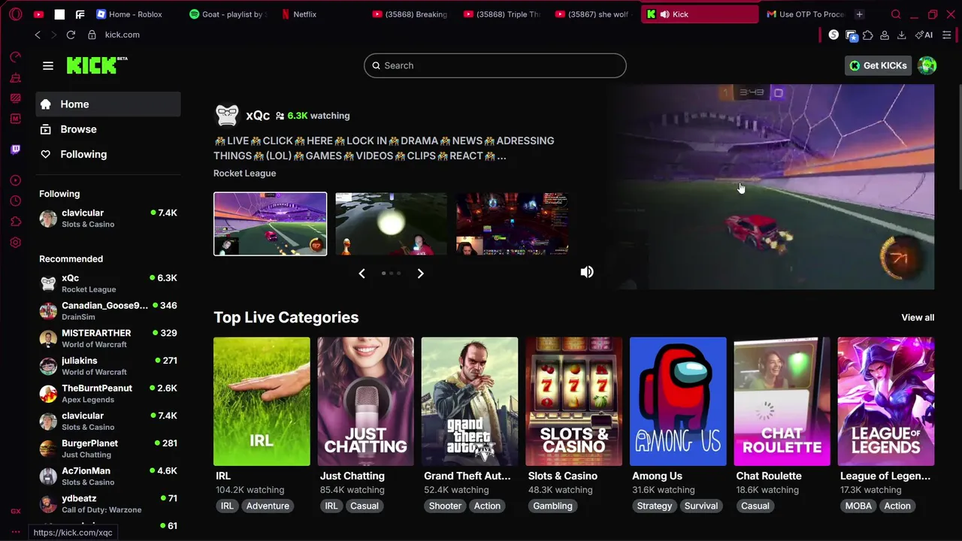962x541 pixels.
Task: Open Following in Kick sidebar
Action: tap(108, 154)
